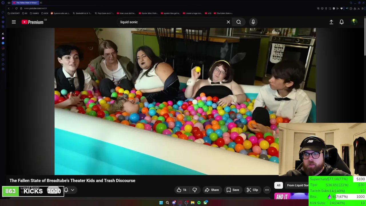Image resolution: width=366 pixels, height=206 pixels.
Task: View site info padlock icon
Action: [21, 8]
